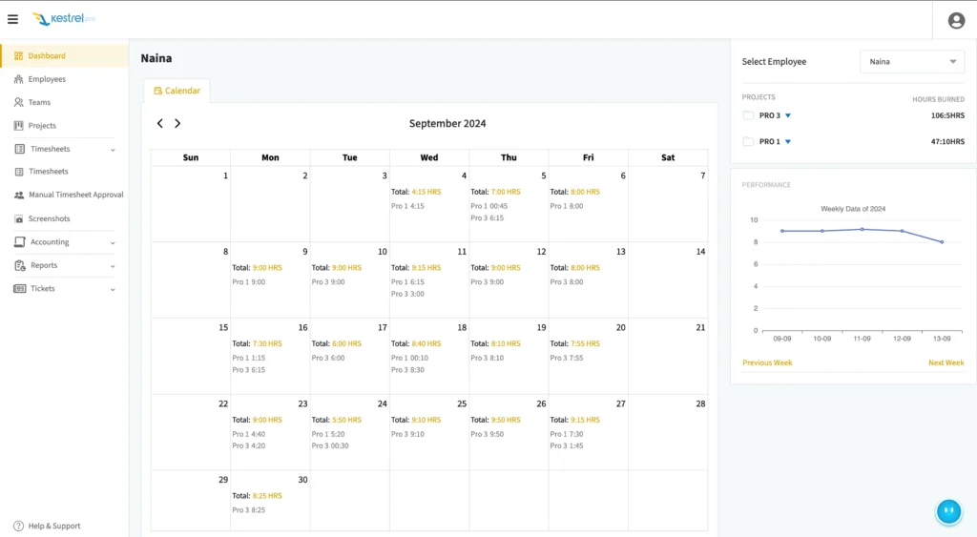This screenshot has height=537, width=977.
Task: Click the 106:5HRS hours burned value
Action: (947, 115)
